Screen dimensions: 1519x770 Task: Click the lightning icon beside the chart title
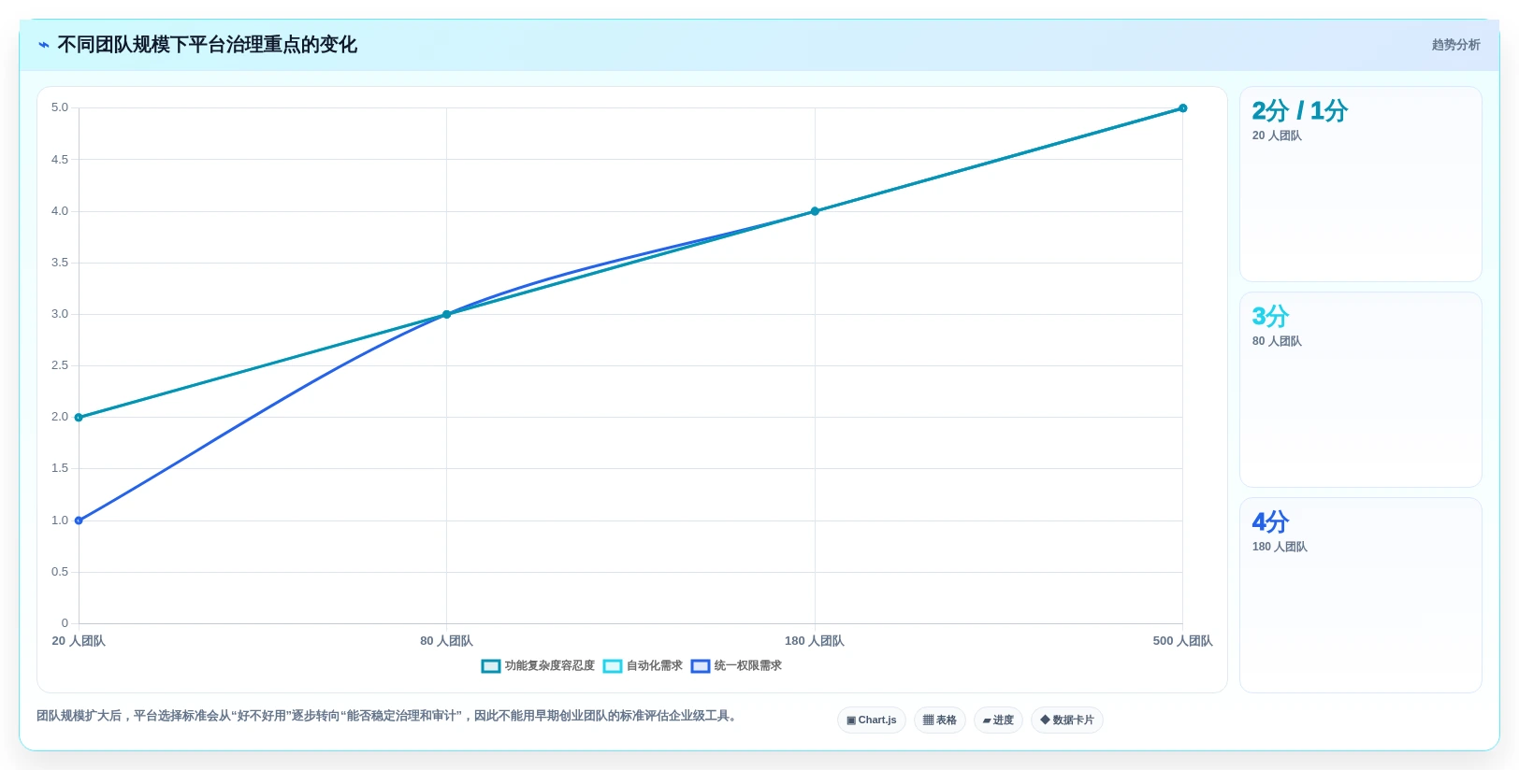pyautogui.click(x=44, y=45)
